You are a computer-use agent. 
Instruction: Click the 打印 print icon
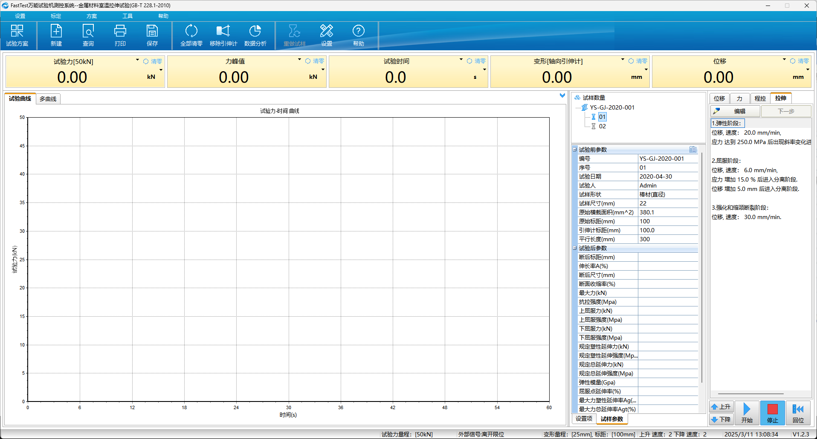click(x=120, y=35)
